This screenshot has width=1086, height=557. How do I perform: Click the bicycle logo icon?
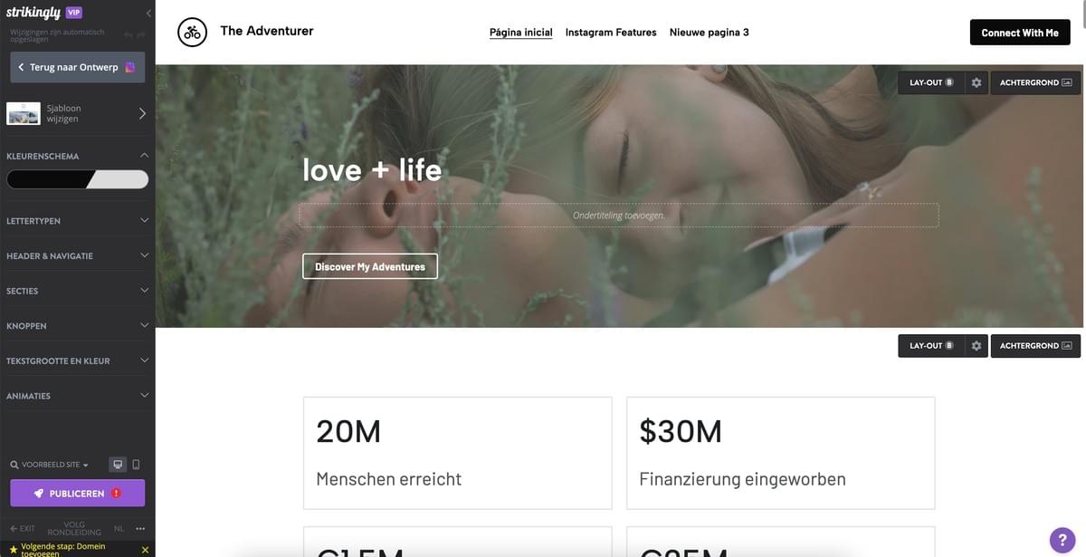(192, 32)
